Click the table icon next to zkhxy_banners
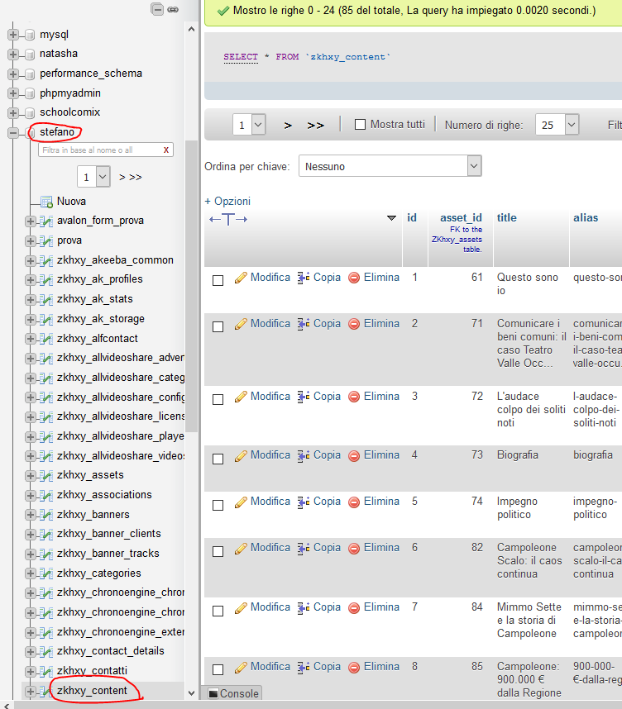Viewport: 622px width, 709px height. click(x=46, y=515)
